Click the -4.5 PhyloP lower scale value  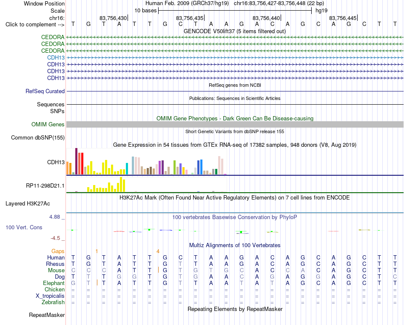click(55, 238)
